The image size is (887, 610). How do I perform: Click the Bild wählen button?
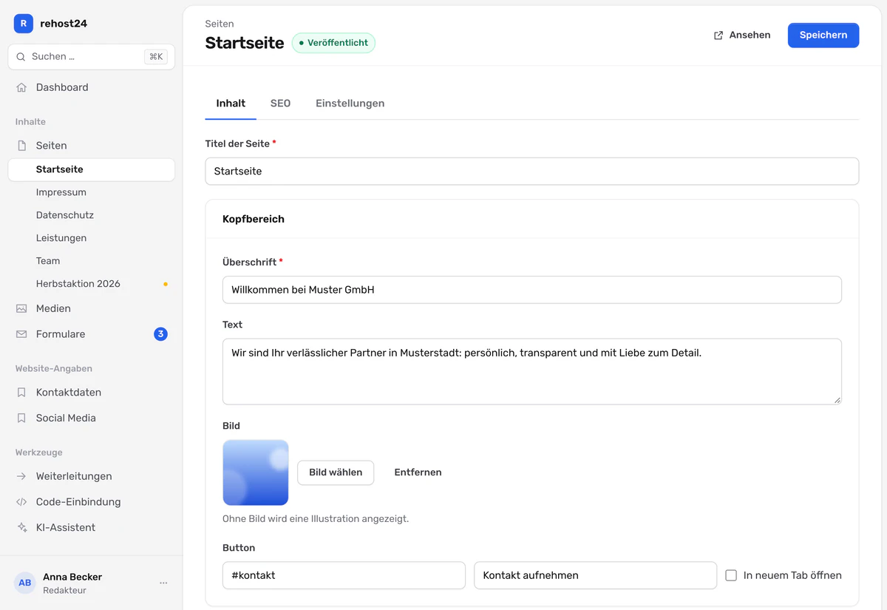click(336, 472)
